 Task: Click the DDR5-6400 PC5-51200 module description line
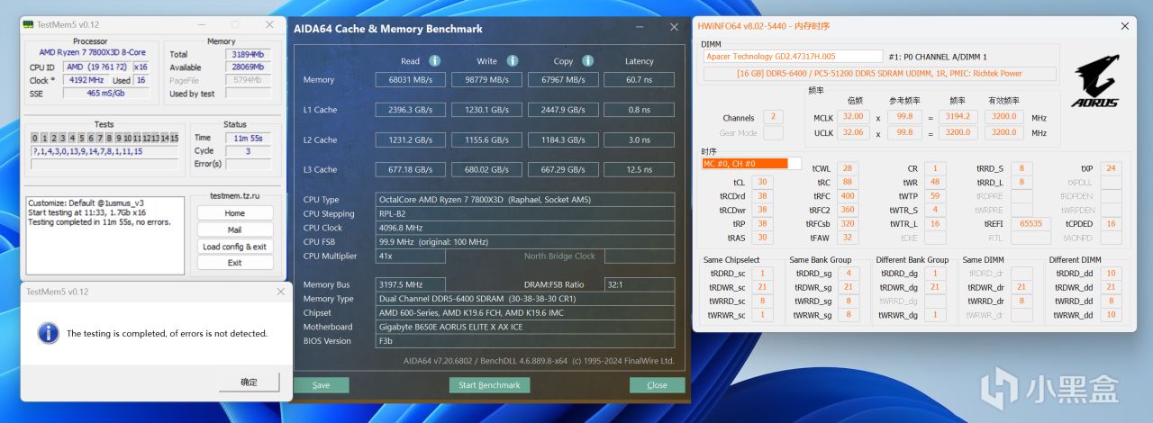pos(879,74)
